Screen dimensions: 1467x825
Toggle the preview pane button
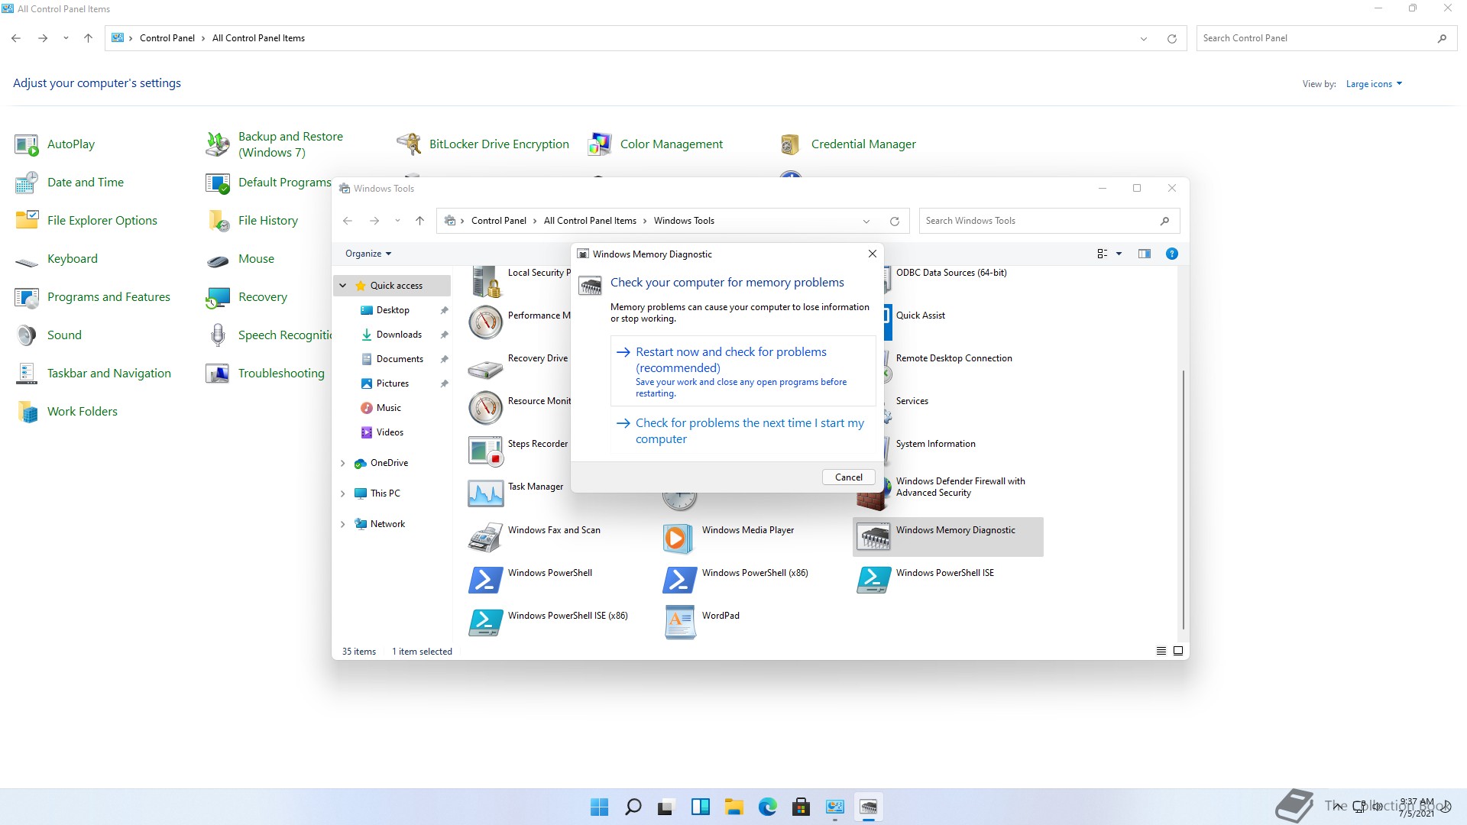tap(1144, 254)
